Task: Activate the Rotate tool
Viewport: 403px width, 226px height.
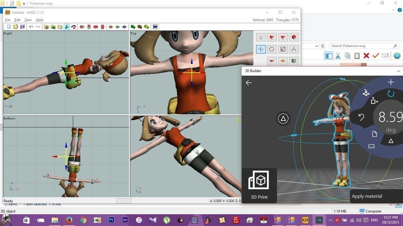Action: [x=272, y=49]
